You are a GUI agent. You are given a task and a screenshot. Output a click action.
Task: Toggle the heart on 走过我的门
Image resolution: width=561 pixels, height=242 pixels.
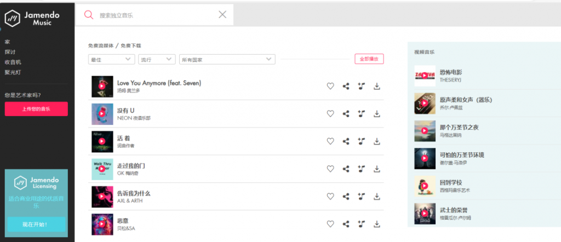pos(330,169)
